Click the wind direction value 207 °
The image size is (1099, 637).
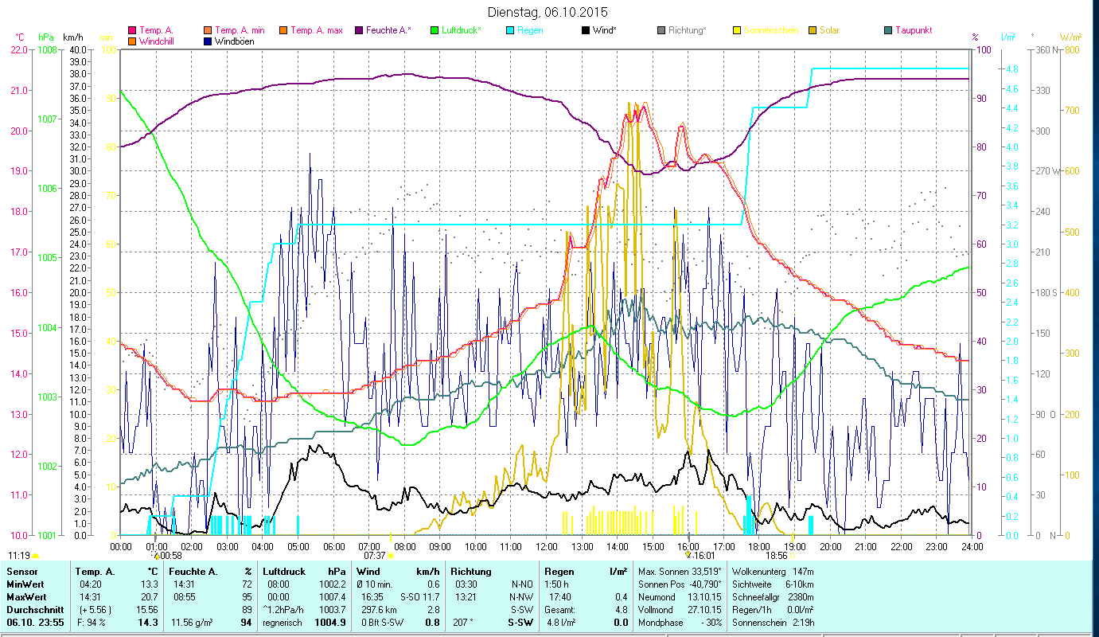(462, 623)
